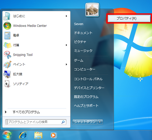Click the Windows Media Center label

[x=30, y=26]
